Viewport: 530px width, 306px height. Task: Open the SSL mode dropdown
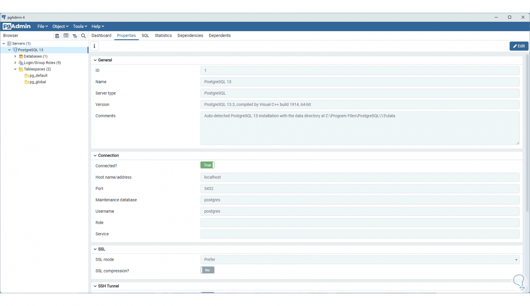(360, 259)
